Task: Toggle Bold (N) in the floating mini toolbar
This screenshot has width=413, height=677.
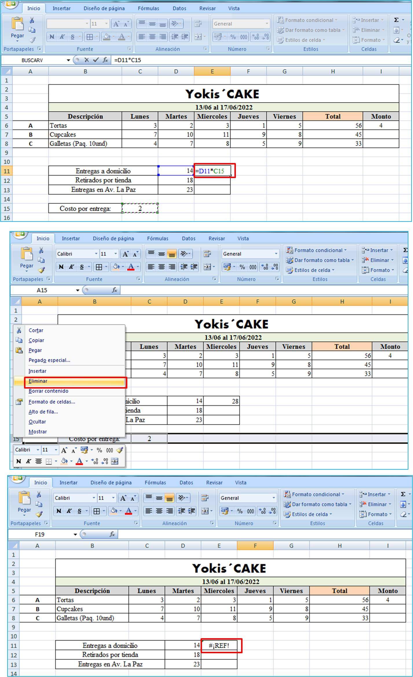Action: [19, 461]
